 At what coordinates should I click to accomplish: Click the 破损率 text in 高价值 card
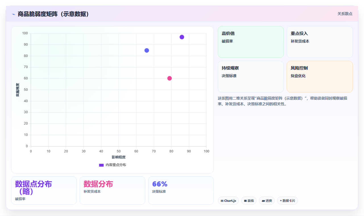(227, 41)
